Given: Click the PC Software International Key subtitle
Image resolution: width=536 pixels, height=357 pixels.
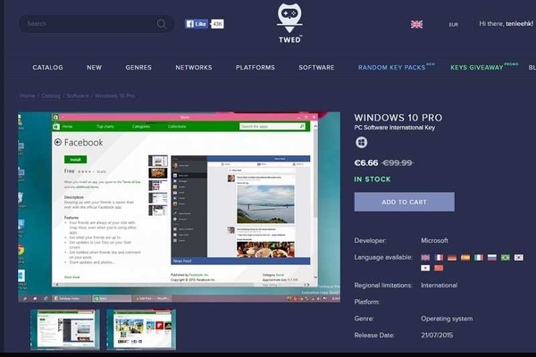Looking at the screenshot, I should tap(395, 128).
